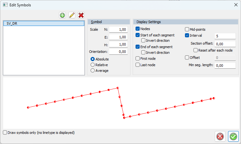
Task: Click the green add symbol icon
Action: click(x=62, y=15)
